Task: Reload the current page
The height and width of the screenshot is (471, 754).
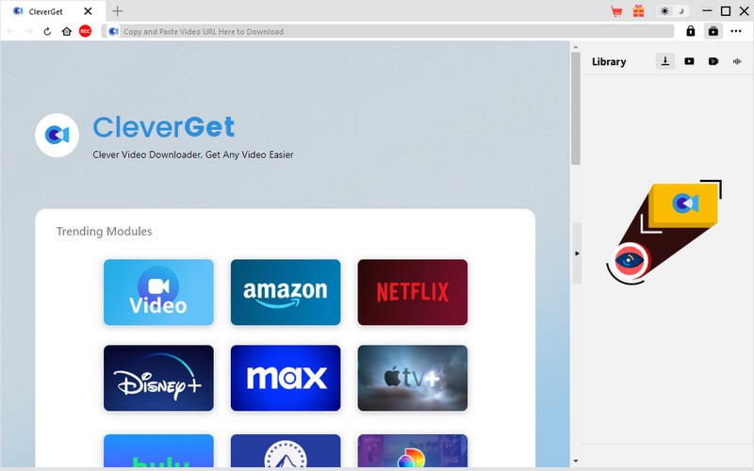Action: [x=47, y=31]
